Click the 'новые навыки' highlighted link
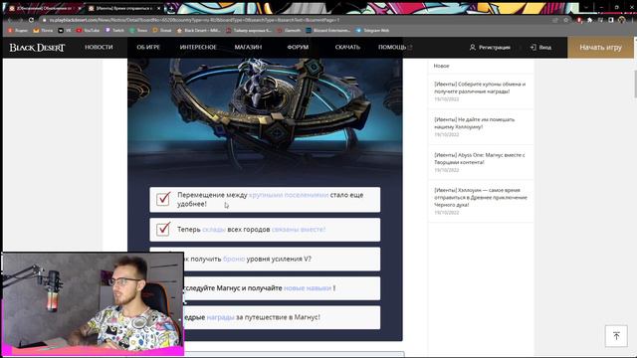 [308, 287]
